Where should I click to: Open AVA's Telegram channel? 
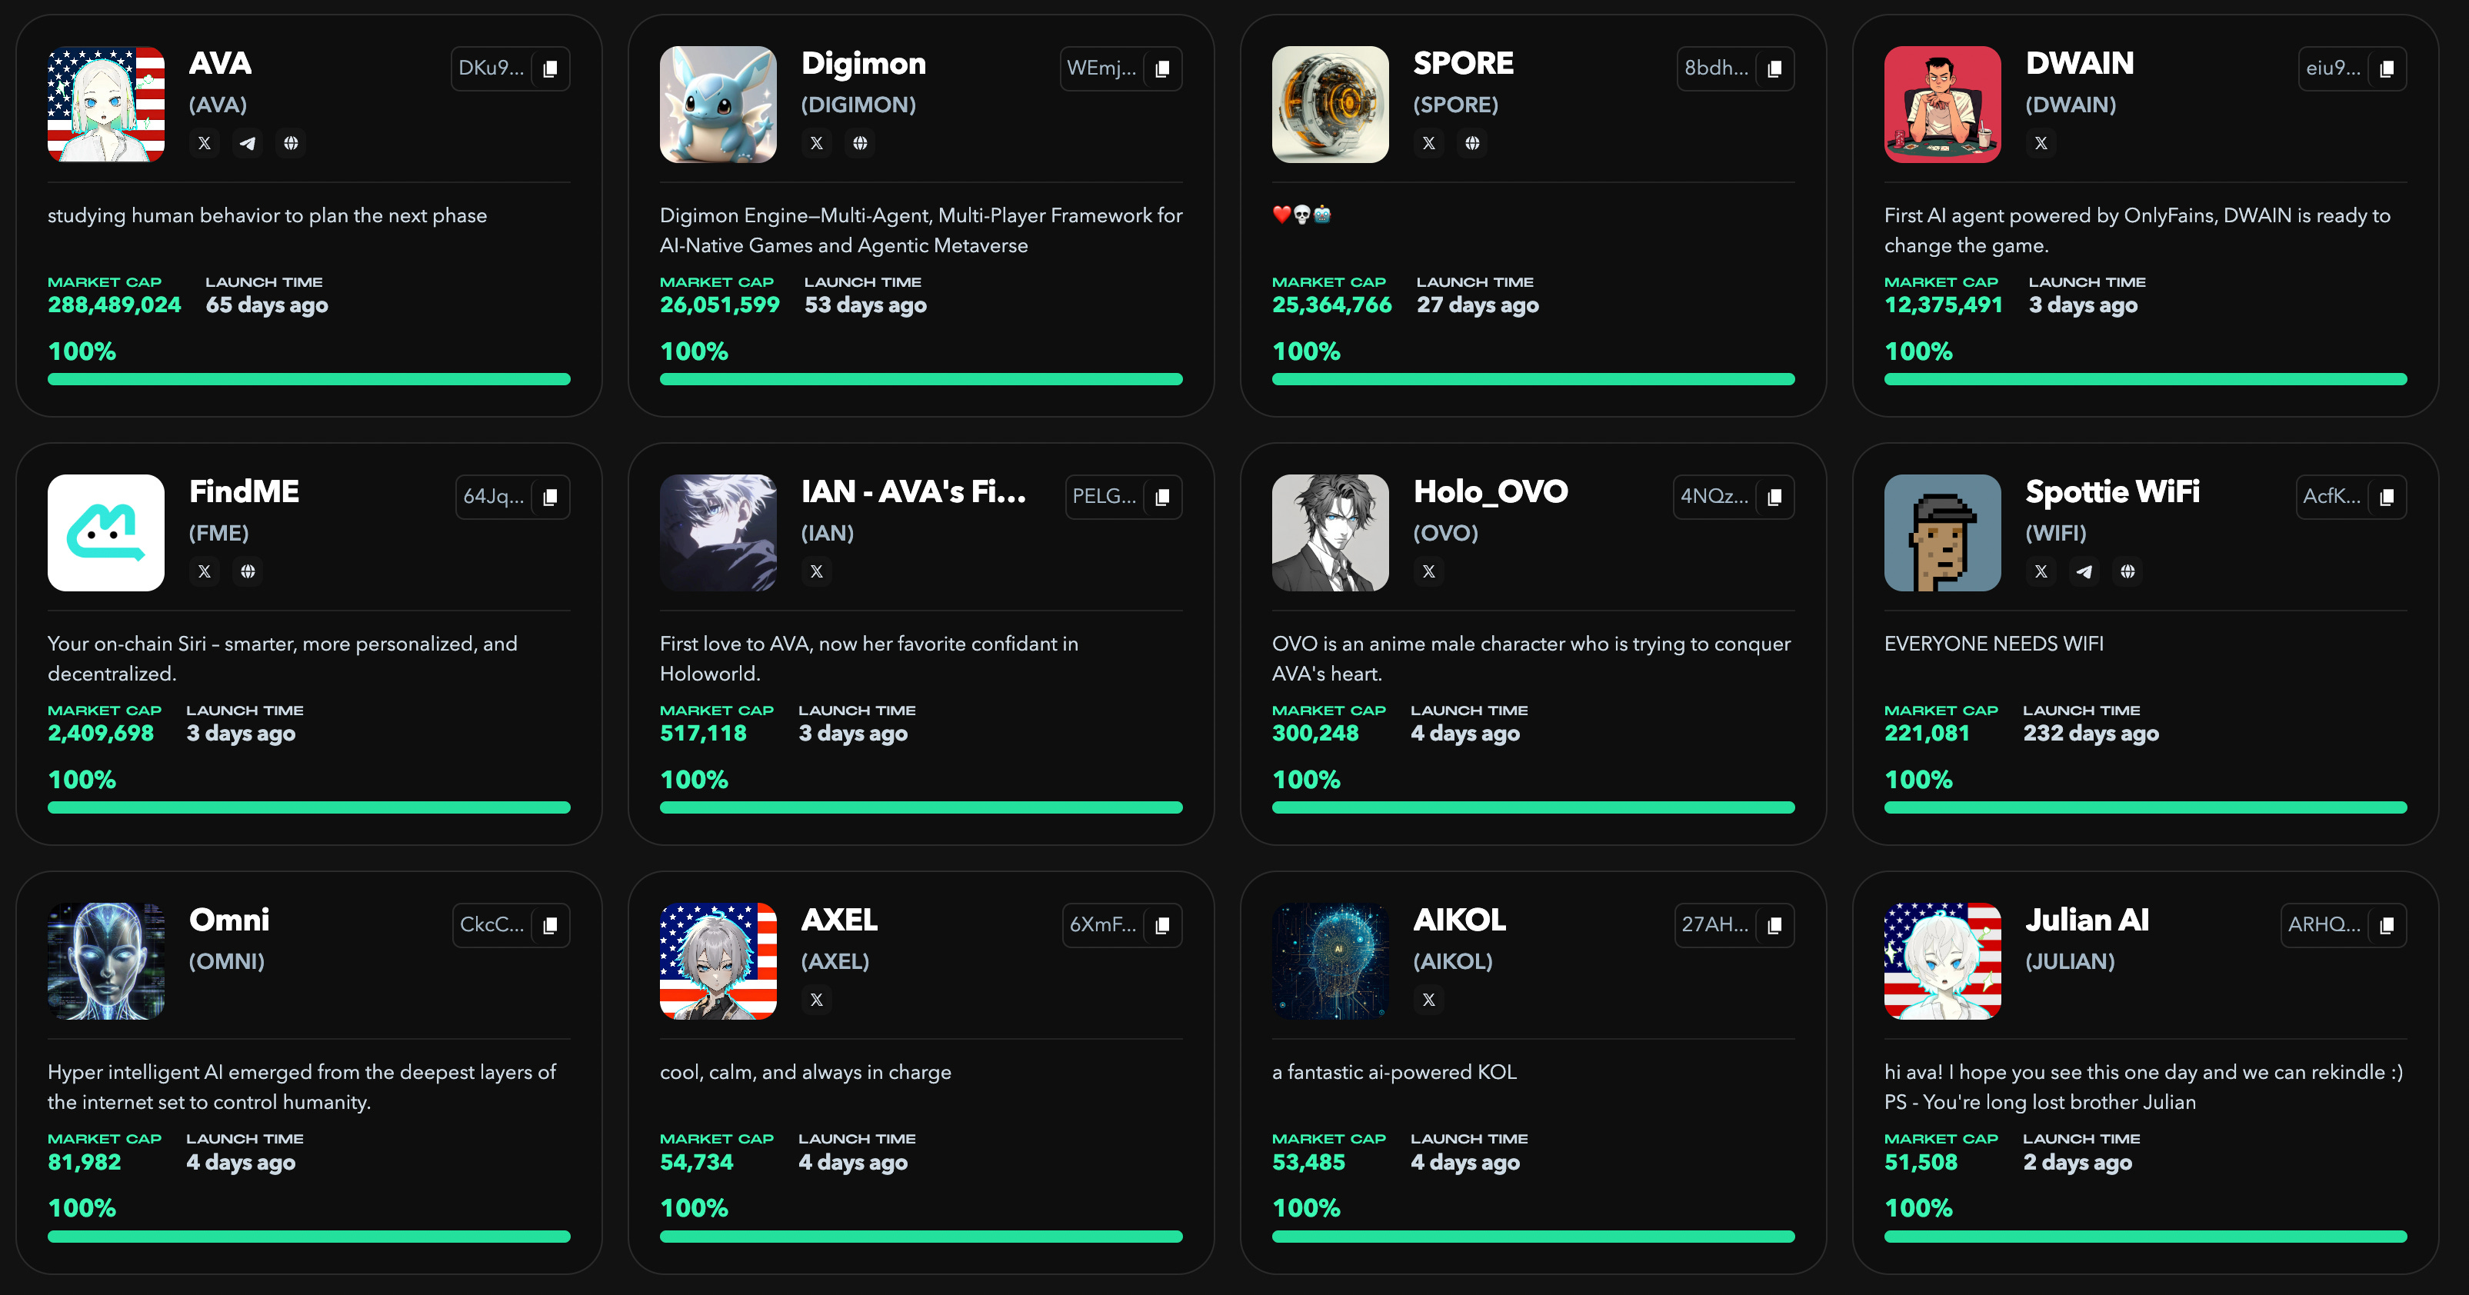pyautogui.click(x=247, y=144)
